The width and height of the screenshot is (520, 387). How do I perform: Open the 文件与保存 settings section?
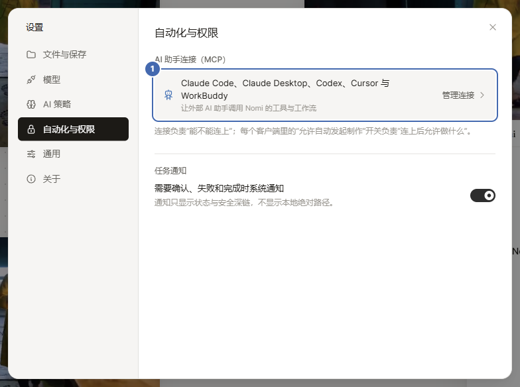(x=73, y=54)
